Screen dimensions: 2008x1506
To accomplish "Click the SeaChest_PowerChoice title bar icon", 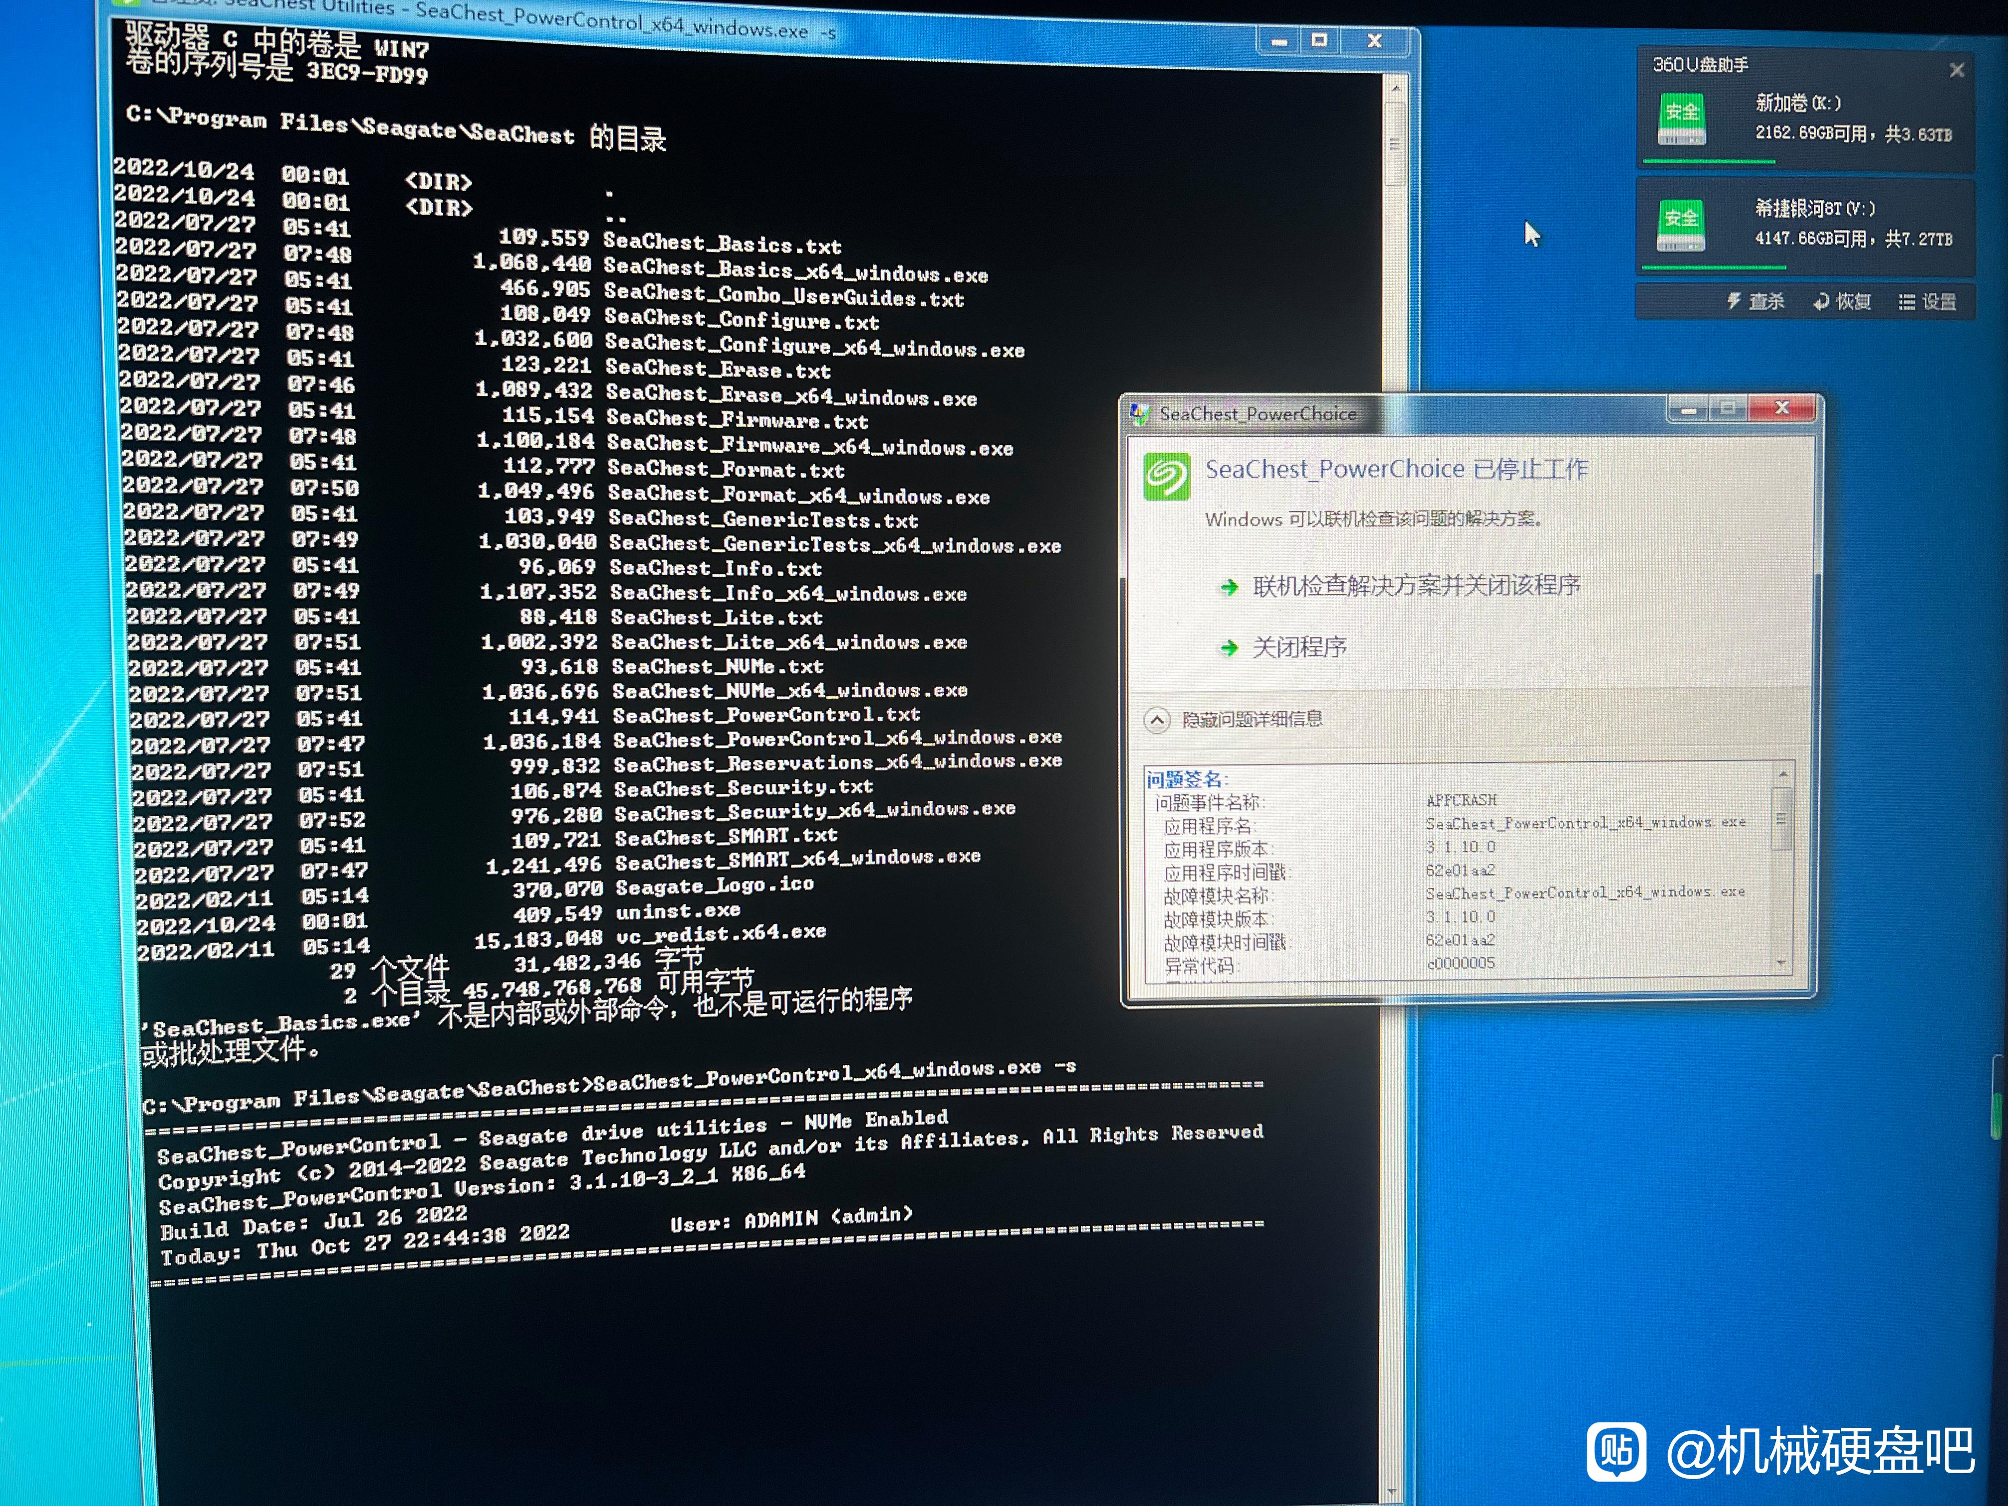I will pyautogui.click(x=1140, y=414).
